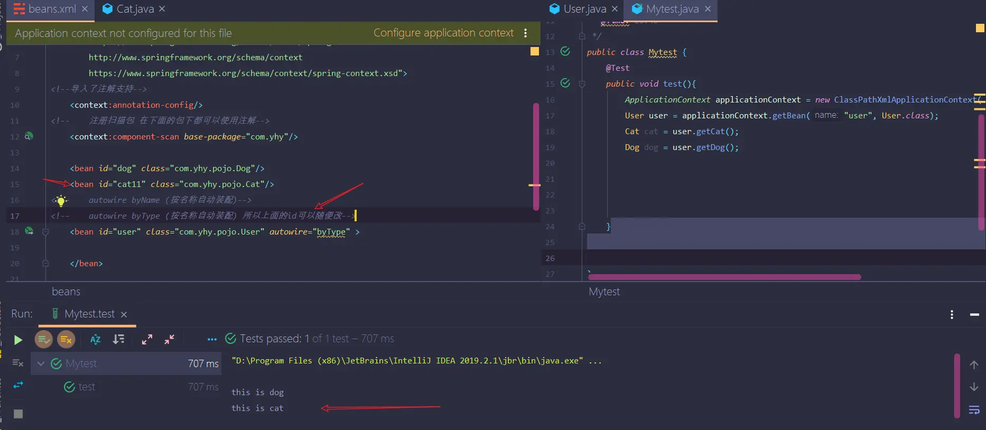Open the Mytest.test run tab
Image resolution: width=986 pixels, height=430 pixels.
pyautogui.click(x=89, y=314)
